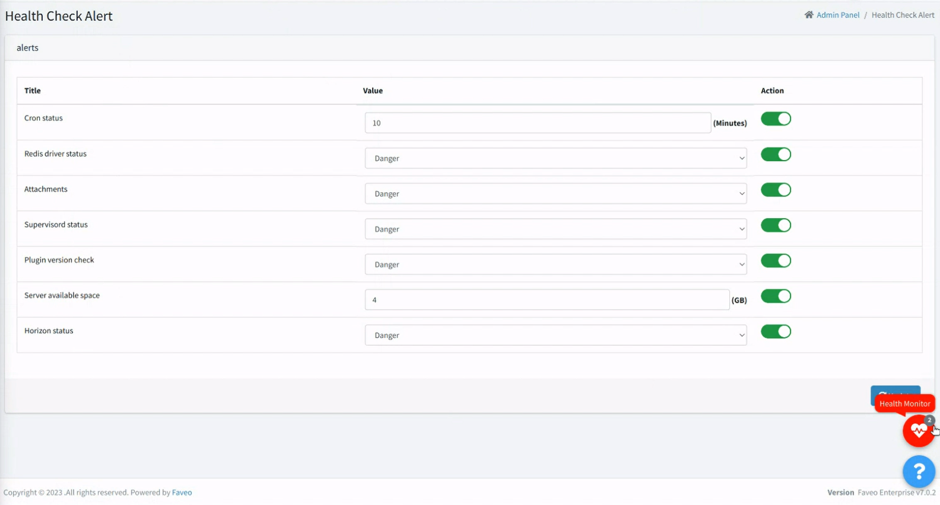Click the blue update button
Image resolution: width=940 pixels, height=505 pixels.
[895, 391]
